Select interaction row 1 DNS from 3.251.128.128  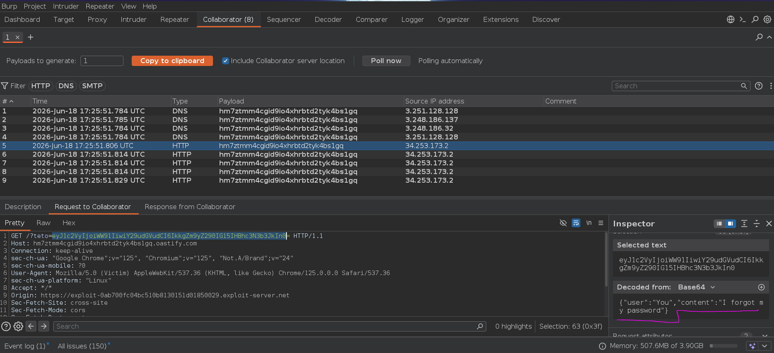click(x=387, y=111)
